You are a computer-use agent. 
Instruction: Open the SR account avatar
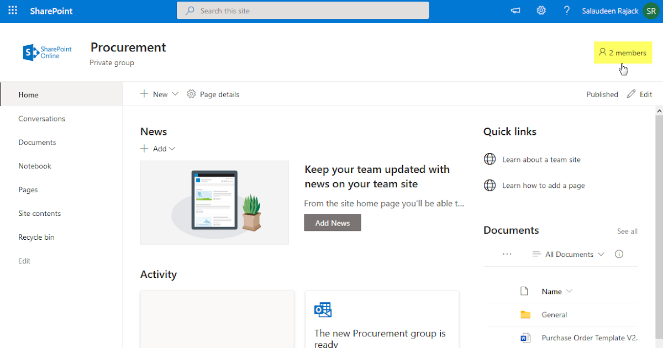pos(651,10)
